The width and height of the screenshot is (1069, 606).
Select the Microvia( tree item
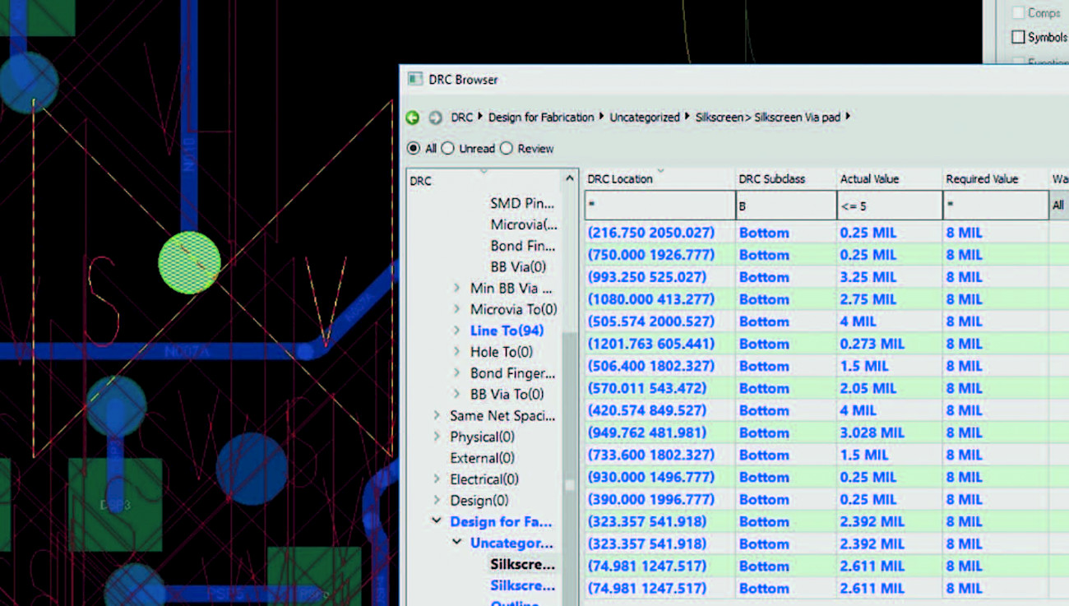click(x=524, y=224)
